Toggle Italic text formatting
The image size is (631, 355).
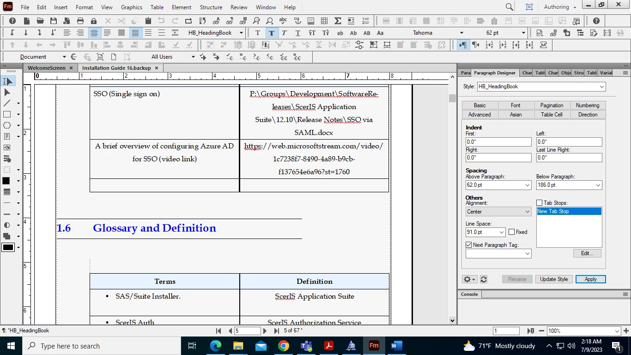284,33
